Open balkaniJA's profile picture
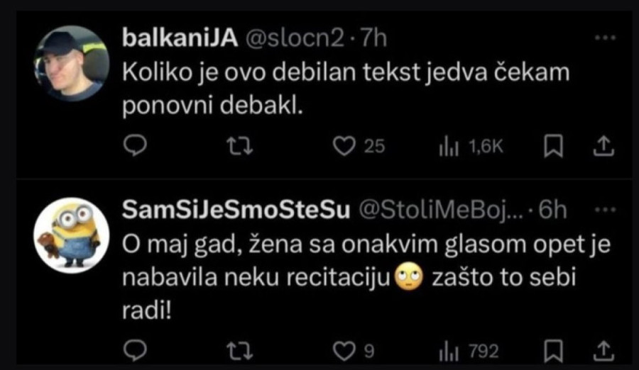The image size is (639, 370). (x=72, y=63)
